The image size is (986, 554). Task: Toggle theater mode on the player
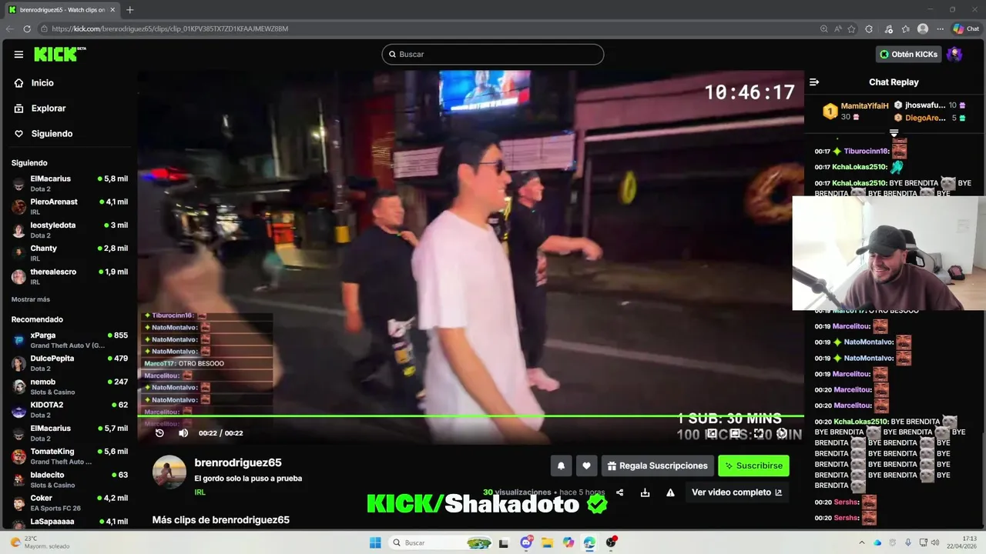(735, 433)
